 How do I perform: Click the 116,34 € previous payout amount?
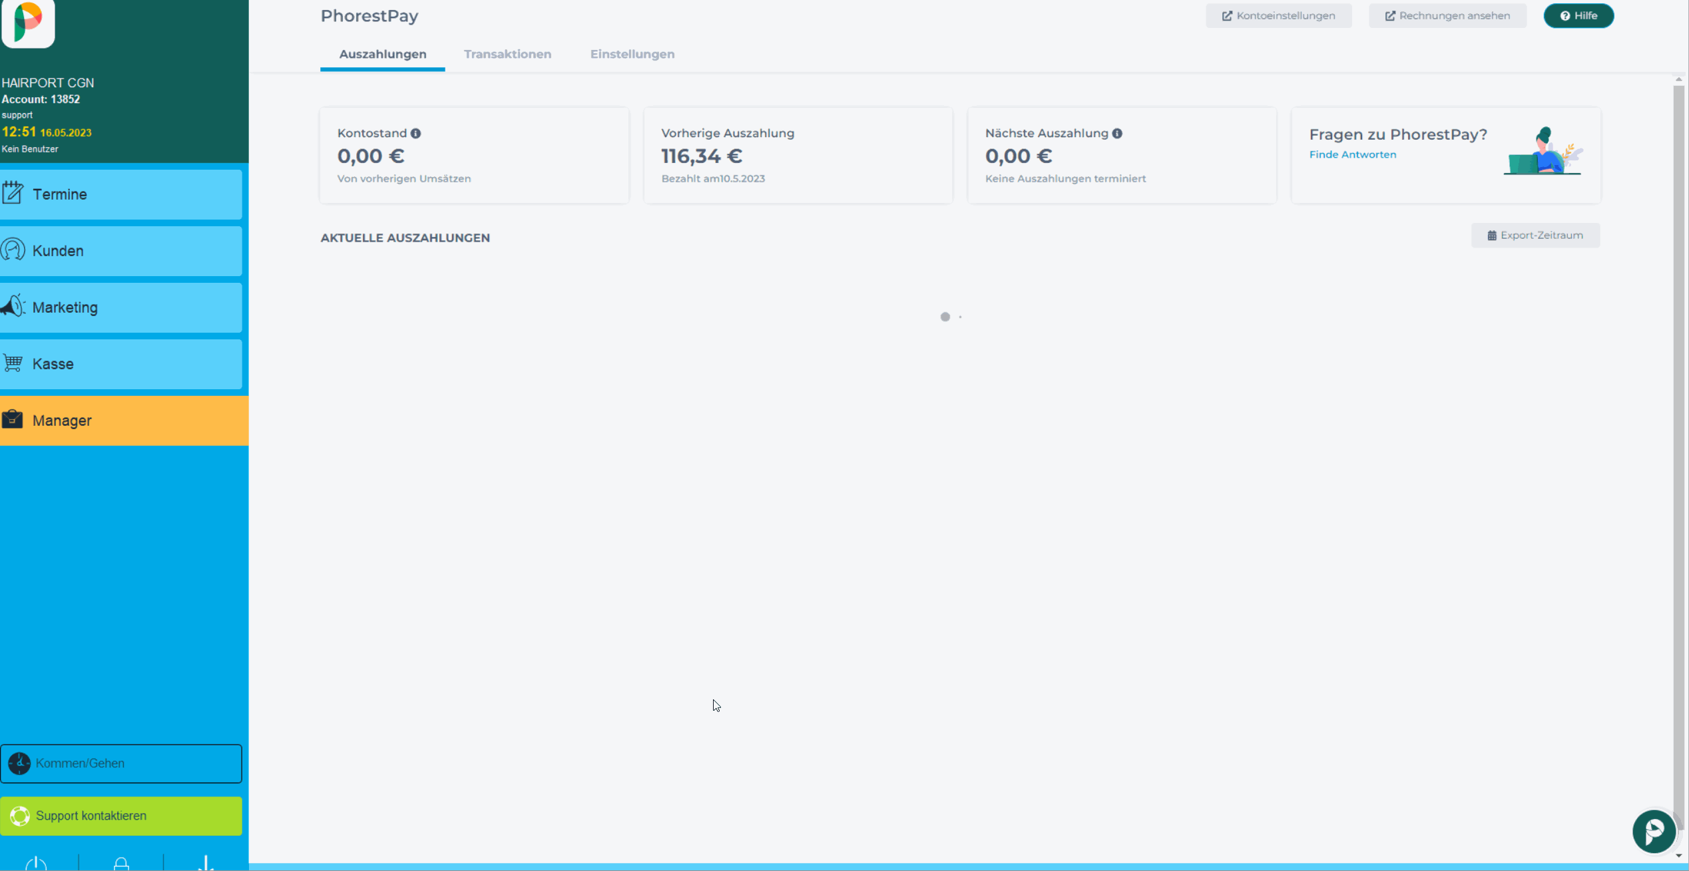coord(701,156)
